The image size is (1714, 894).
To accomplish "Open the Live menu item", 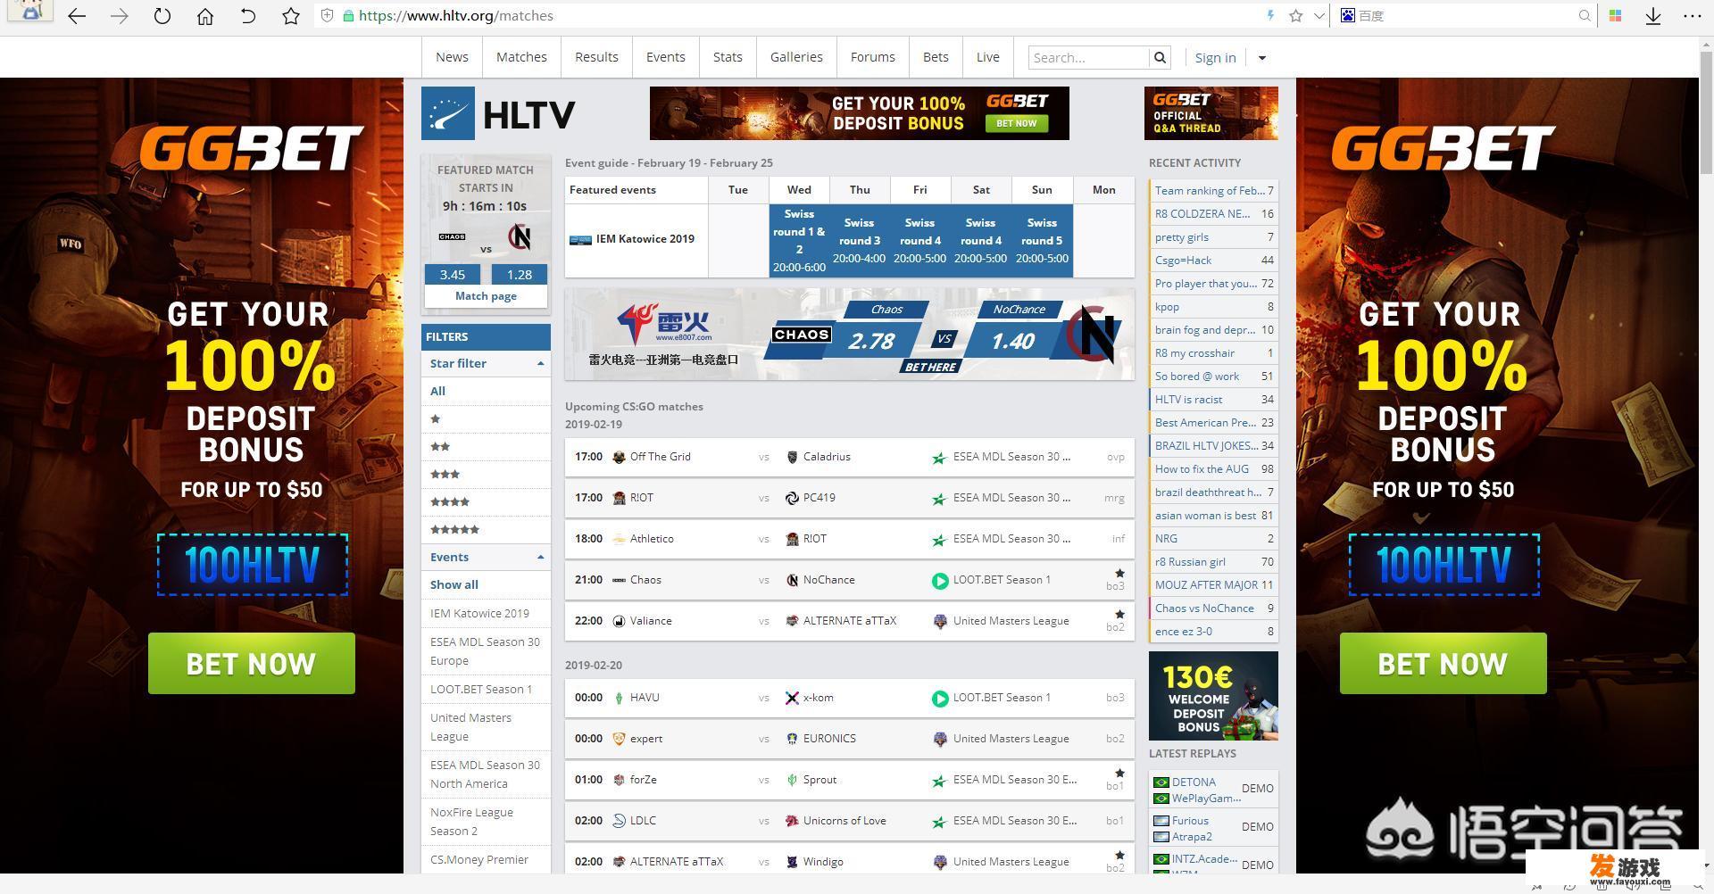I will [x=987, y=57].
